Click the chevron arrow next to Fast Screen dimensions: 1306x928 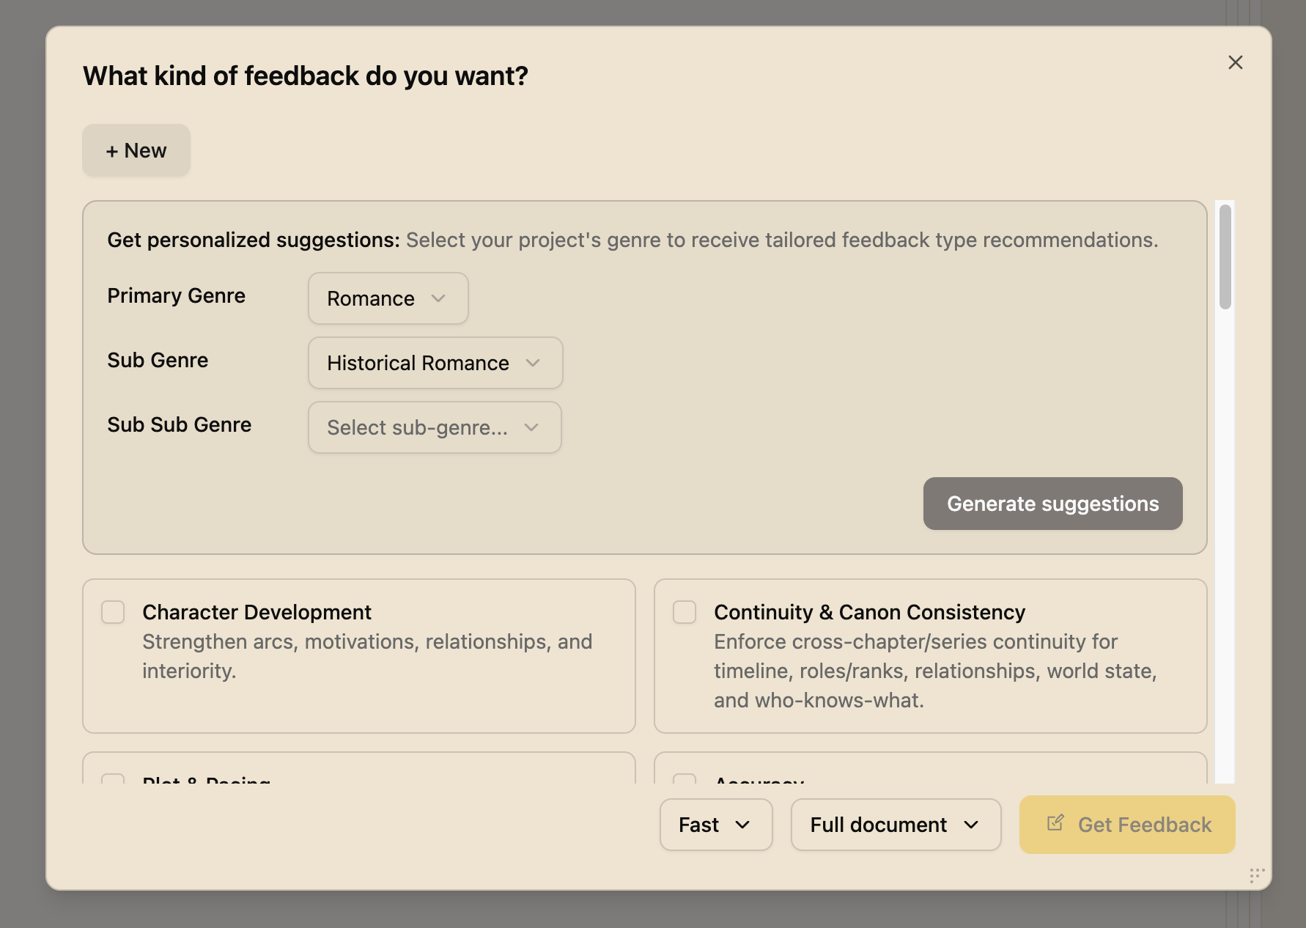[742, 825]
